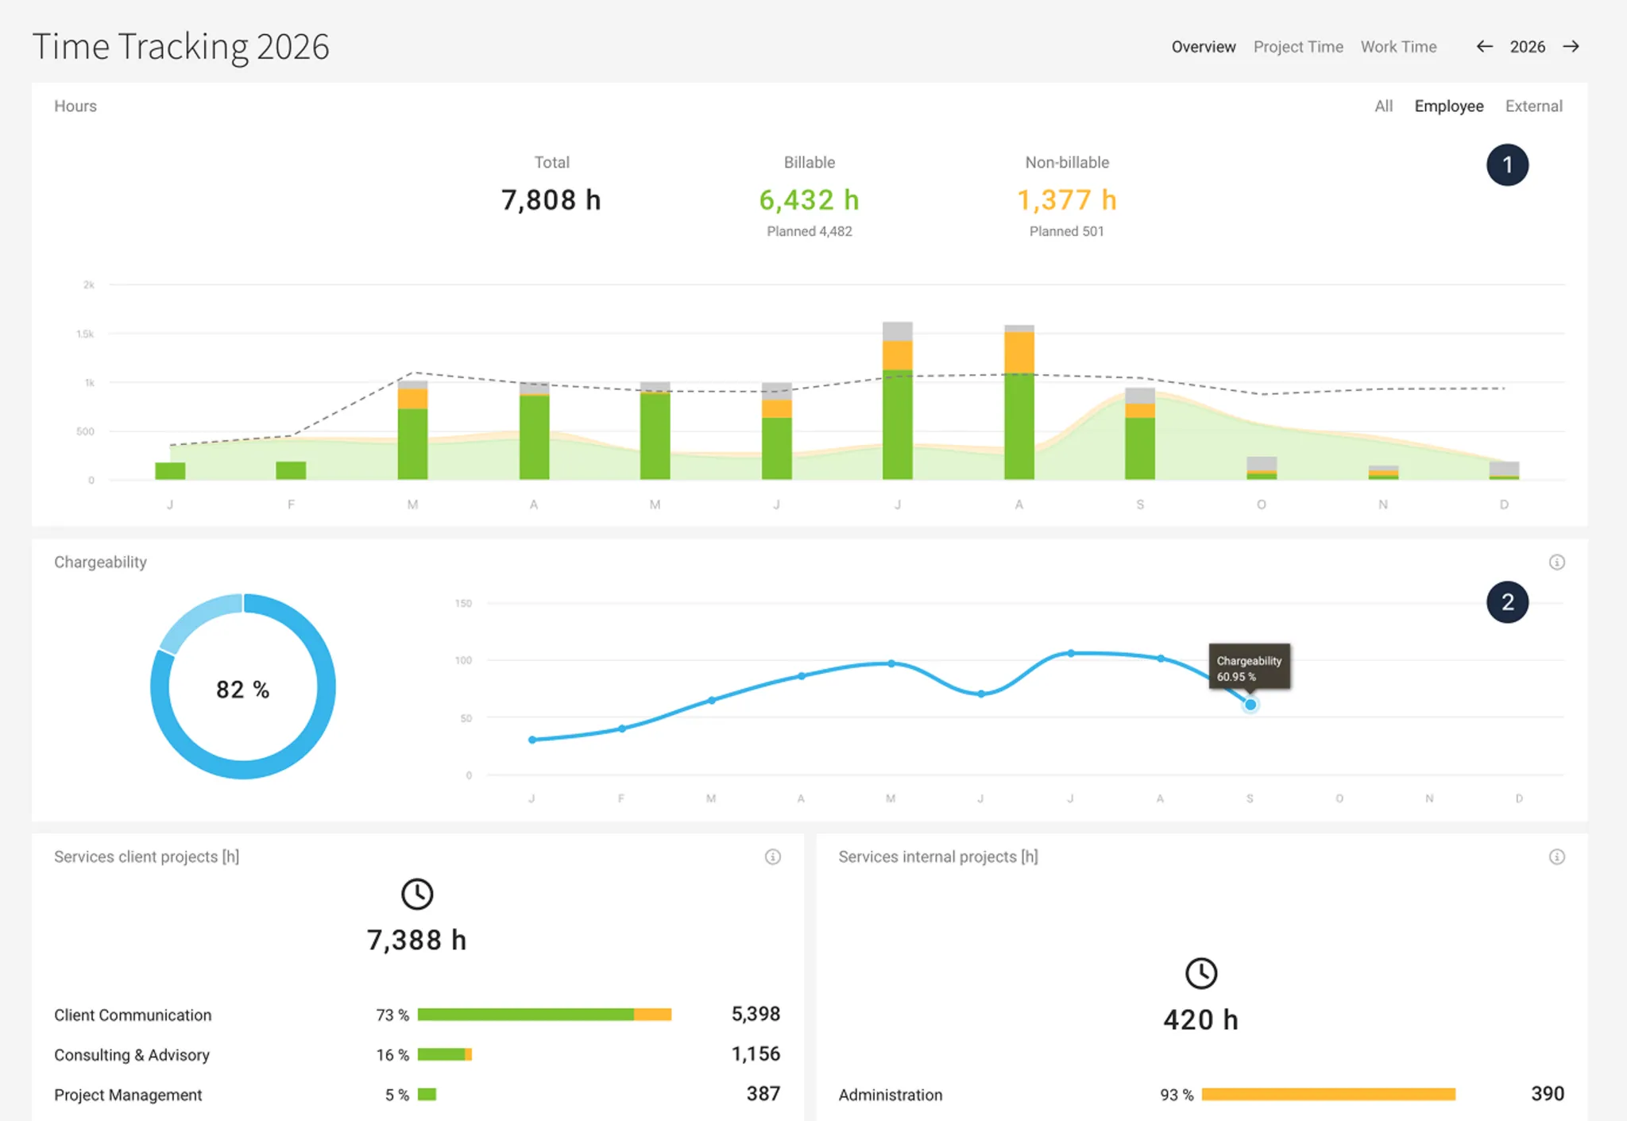Select the Client Communication row label

133,1015
